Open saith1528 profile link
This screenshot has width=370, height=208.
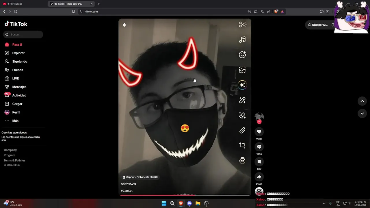pyautogui.click(x=128, y=184)
